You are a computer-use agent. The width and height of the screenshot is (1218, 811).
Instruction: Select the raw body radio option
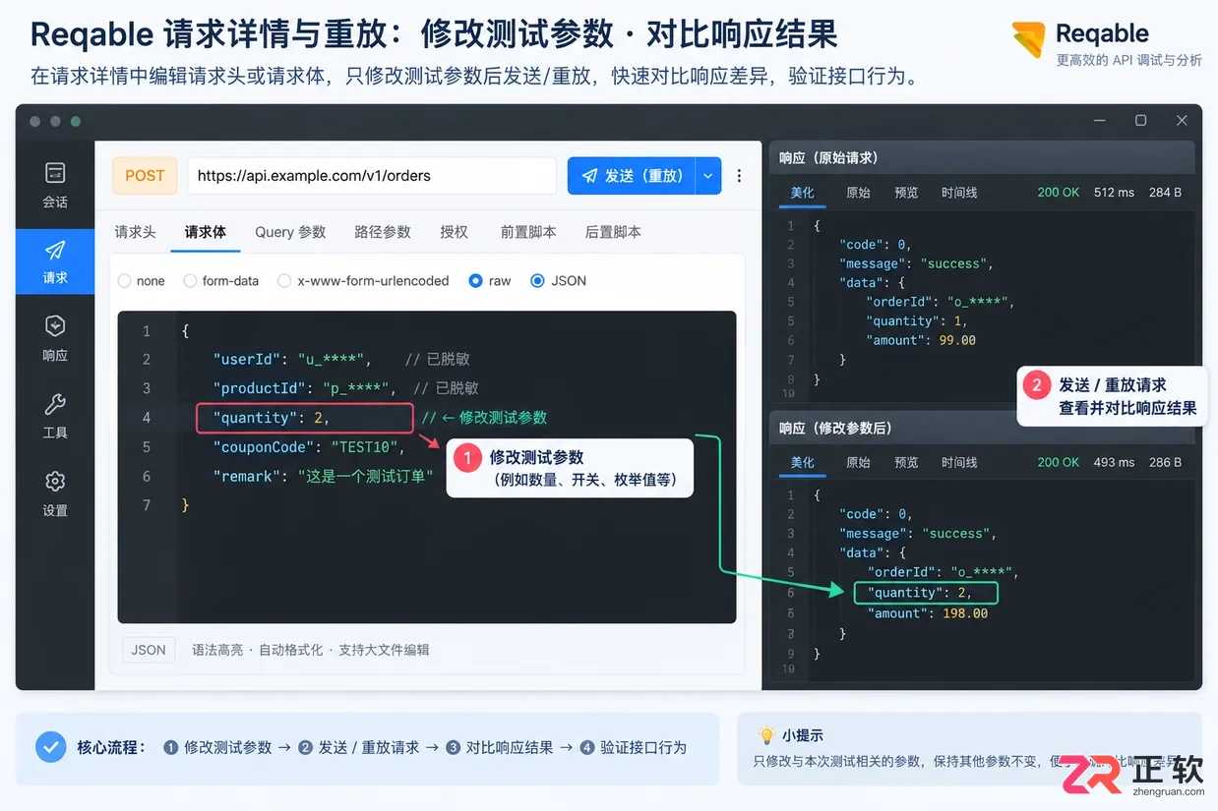476,281
